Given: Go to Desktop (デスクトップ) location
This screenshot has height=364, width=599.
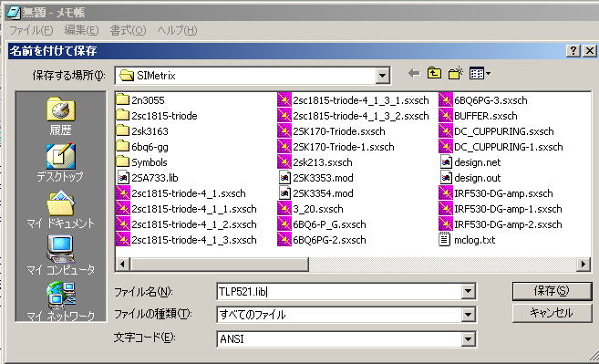Looking at the screenshot, I should tap(60, 162).
